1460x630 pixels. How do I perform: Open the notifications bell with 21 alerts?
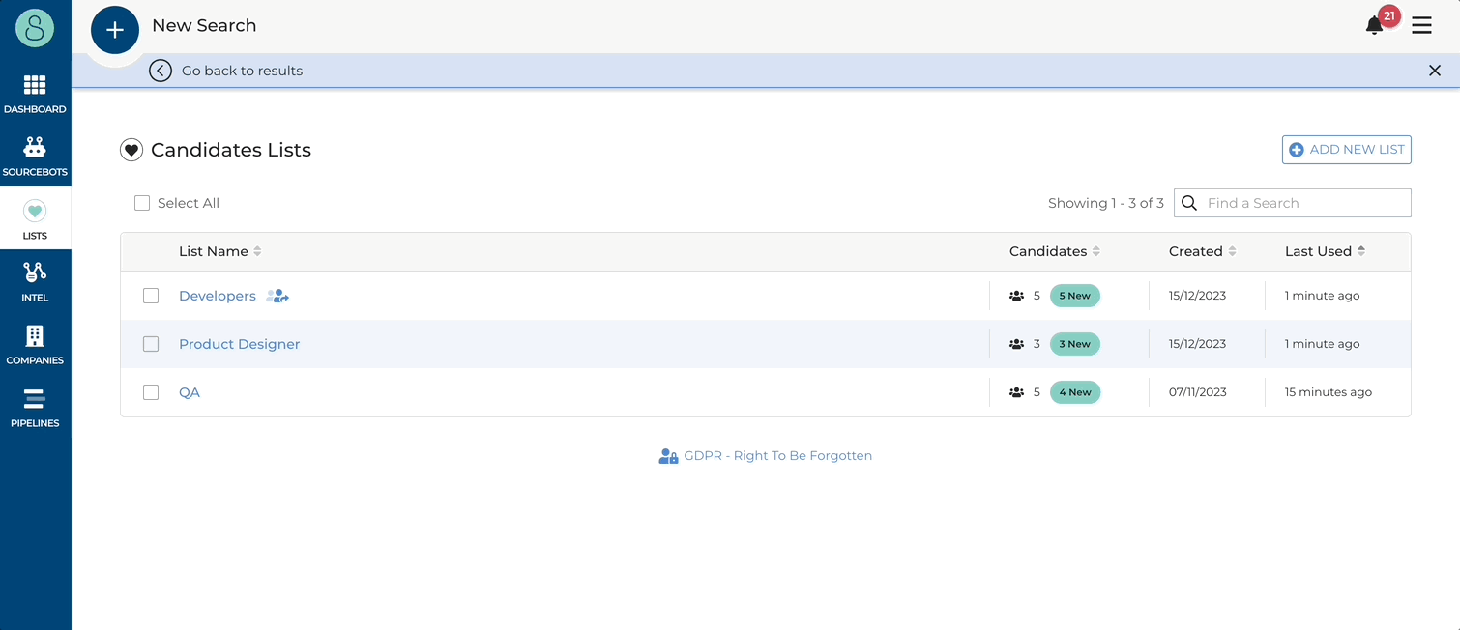click(1374, 25)
